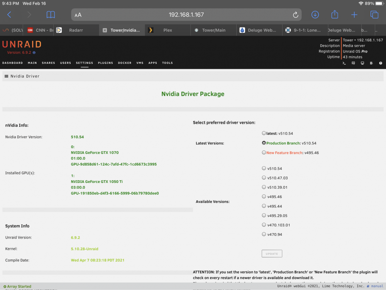The width and height of the screenshot is (386, 290).
Task: Open the Apps menu item
Action: (x=152, y=63)
